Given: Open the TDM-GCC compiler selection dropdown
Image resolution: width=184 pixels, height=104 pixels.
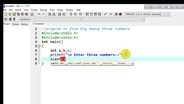Looking at the screenshot, I should [x=147, y=14].
